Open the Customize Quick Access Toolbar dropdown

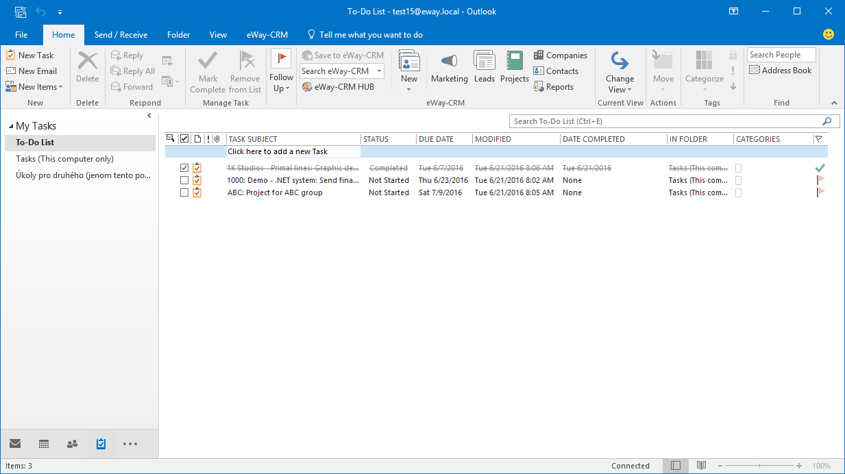click(x=60, y=12)
